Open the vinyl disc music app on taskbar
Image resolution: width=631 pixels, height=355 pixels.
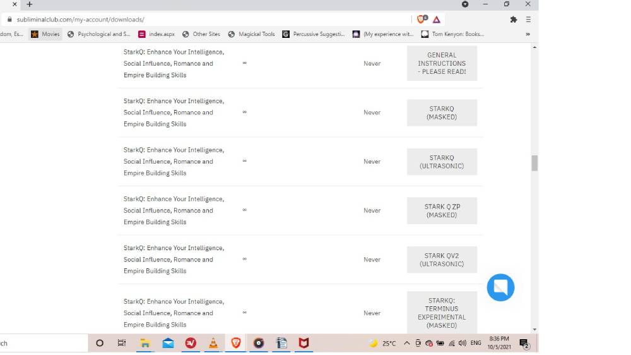(x=258, y=343)
